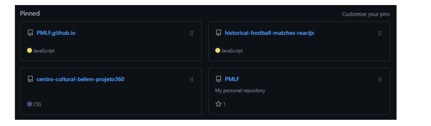Click the repo icon beside historical-football-matches-reactjs
This screenshot has width=431, height=126.
(x=219, y=33)
